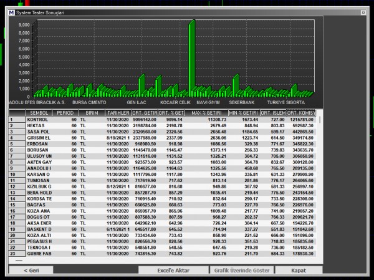Click row number 1 header cell

[x=17, y=120]
